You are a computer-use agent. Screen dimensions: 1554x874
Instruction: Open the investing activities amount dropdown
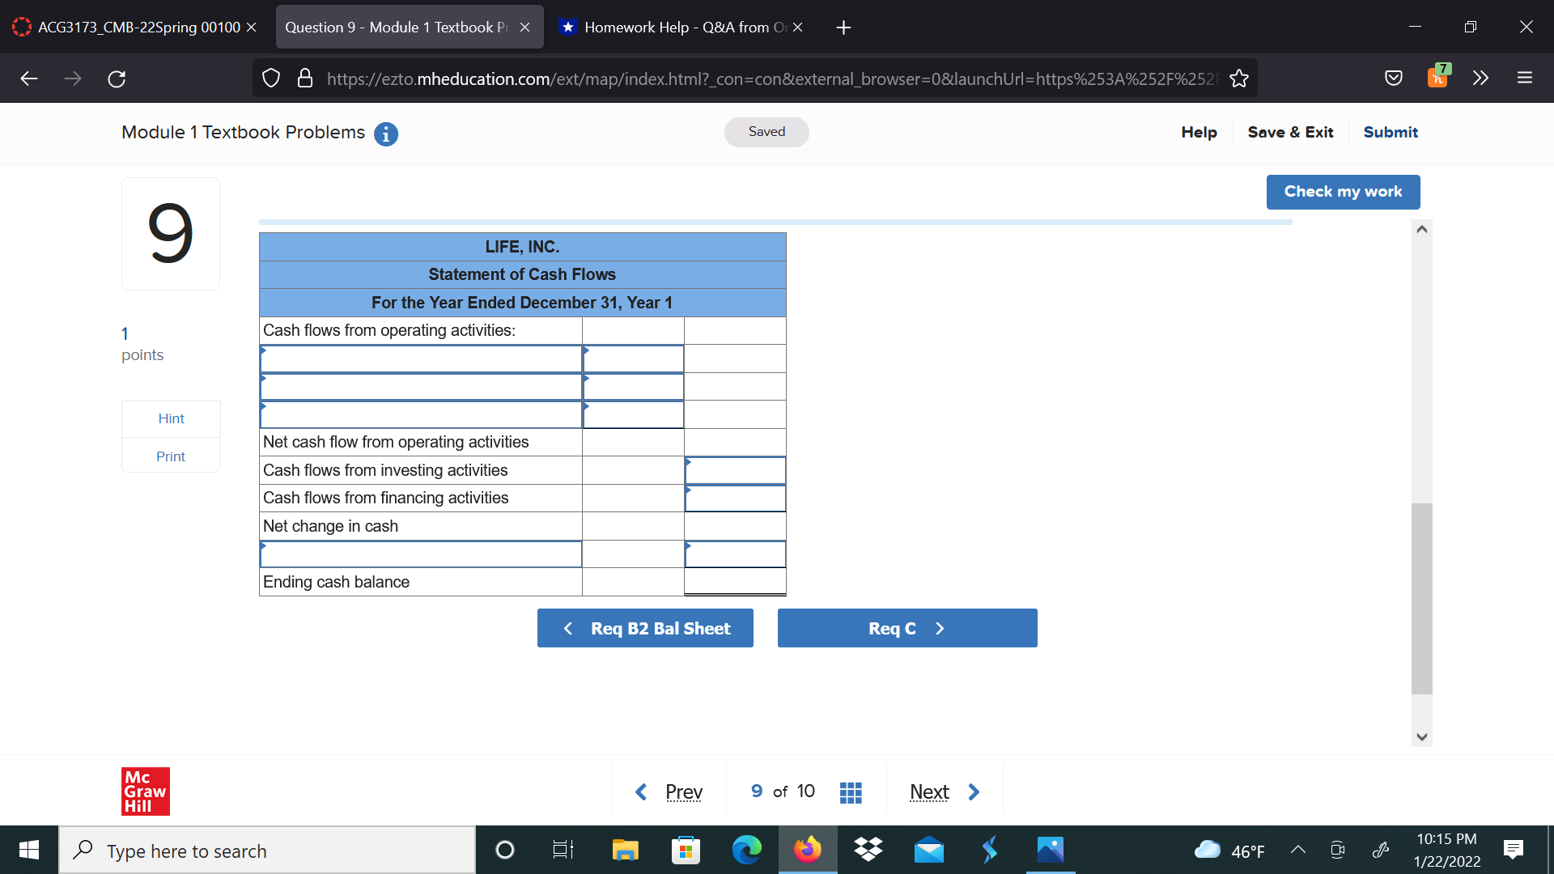point(734,470)
